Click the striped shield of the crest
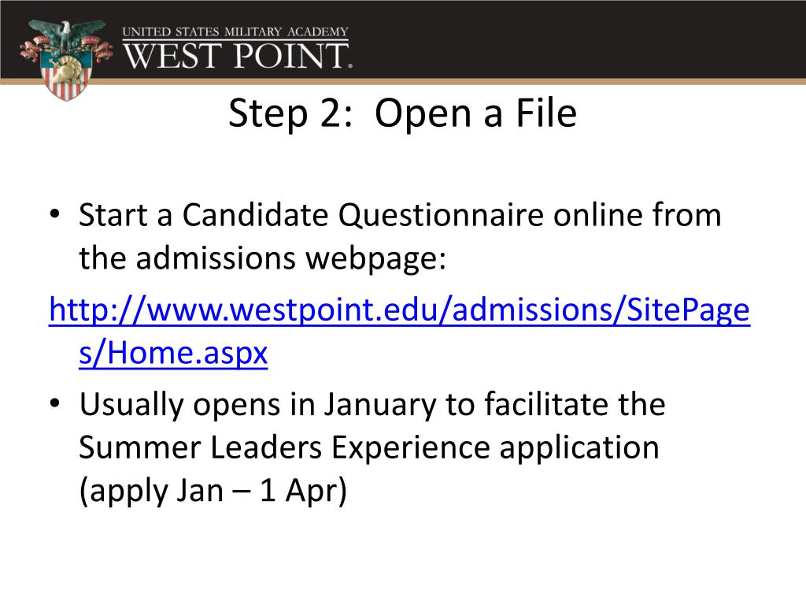 click(66, 75)
